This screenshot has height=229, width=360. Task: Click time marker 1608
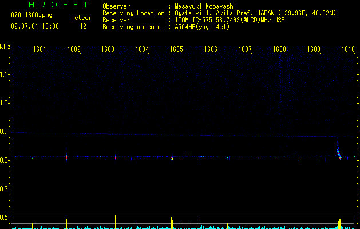pos(279,49)
